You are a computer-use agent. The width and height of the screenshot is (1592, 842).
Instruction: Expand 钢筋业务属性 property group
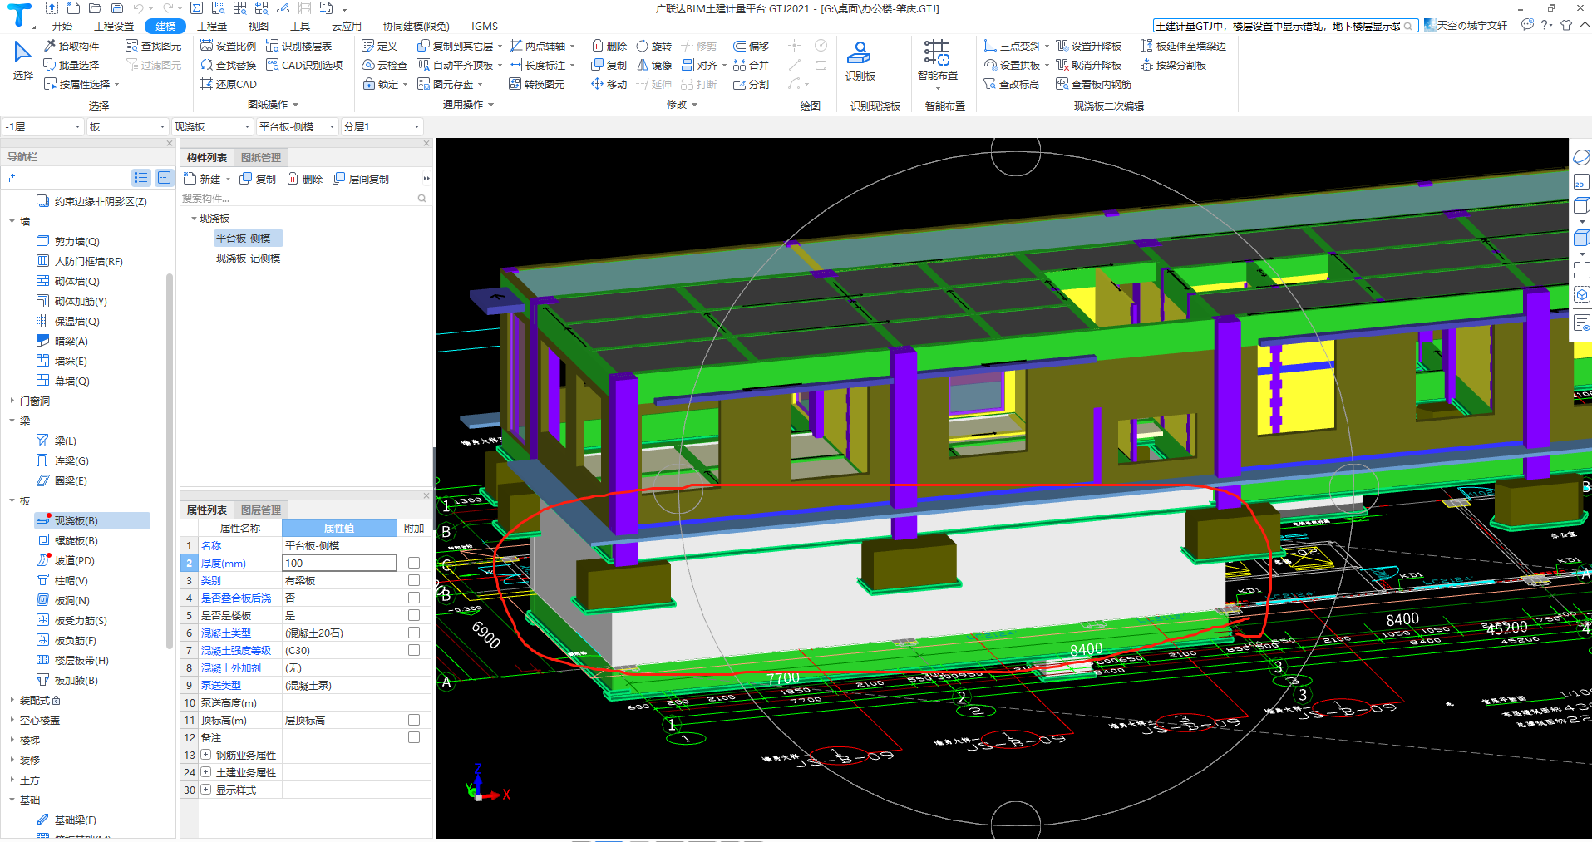point(205,755)
